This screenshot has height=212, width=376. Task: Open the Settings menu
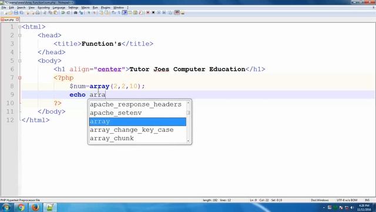point(73,8)
